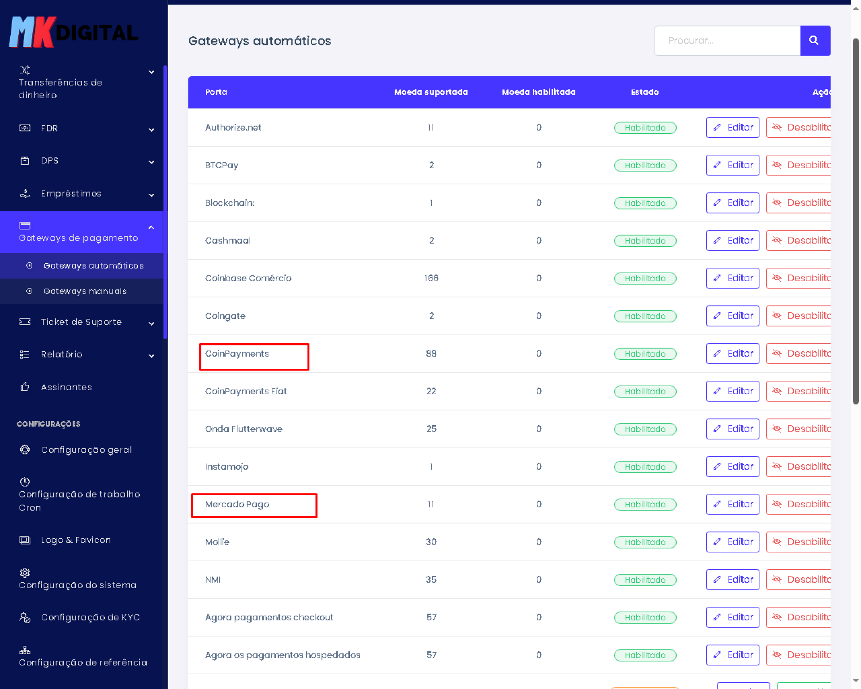Edit the CoinPayments gateway

pyautogui.click(x=732, y=353)
